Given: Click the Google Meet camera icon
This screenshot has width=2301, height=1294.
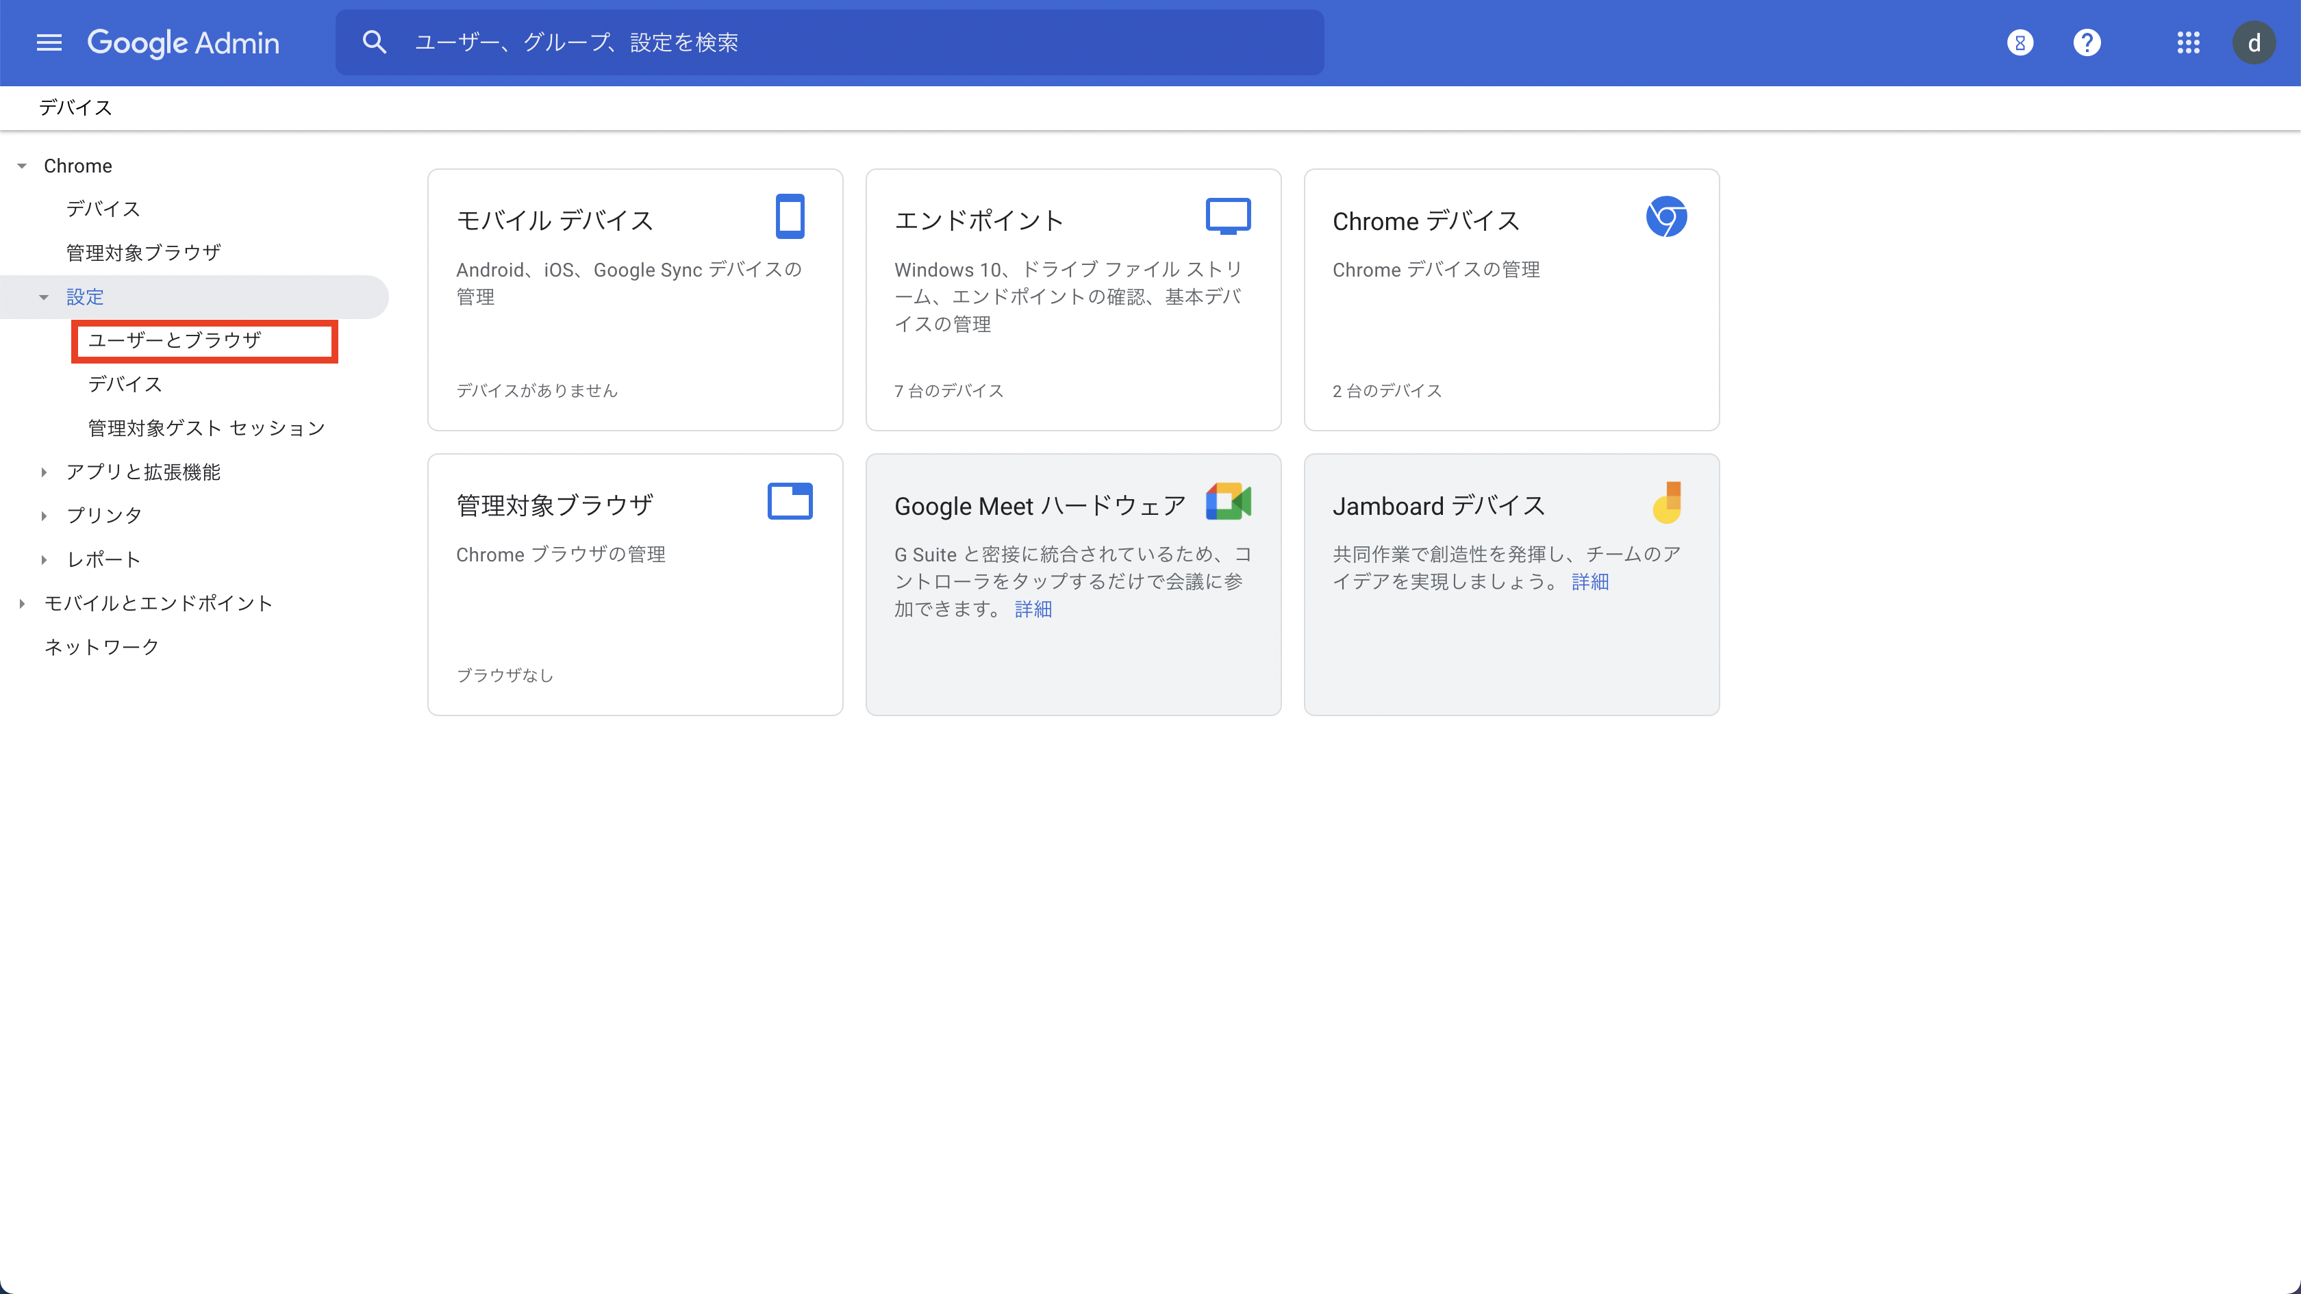Looking at the screenshot, I should pos(1228,501).
